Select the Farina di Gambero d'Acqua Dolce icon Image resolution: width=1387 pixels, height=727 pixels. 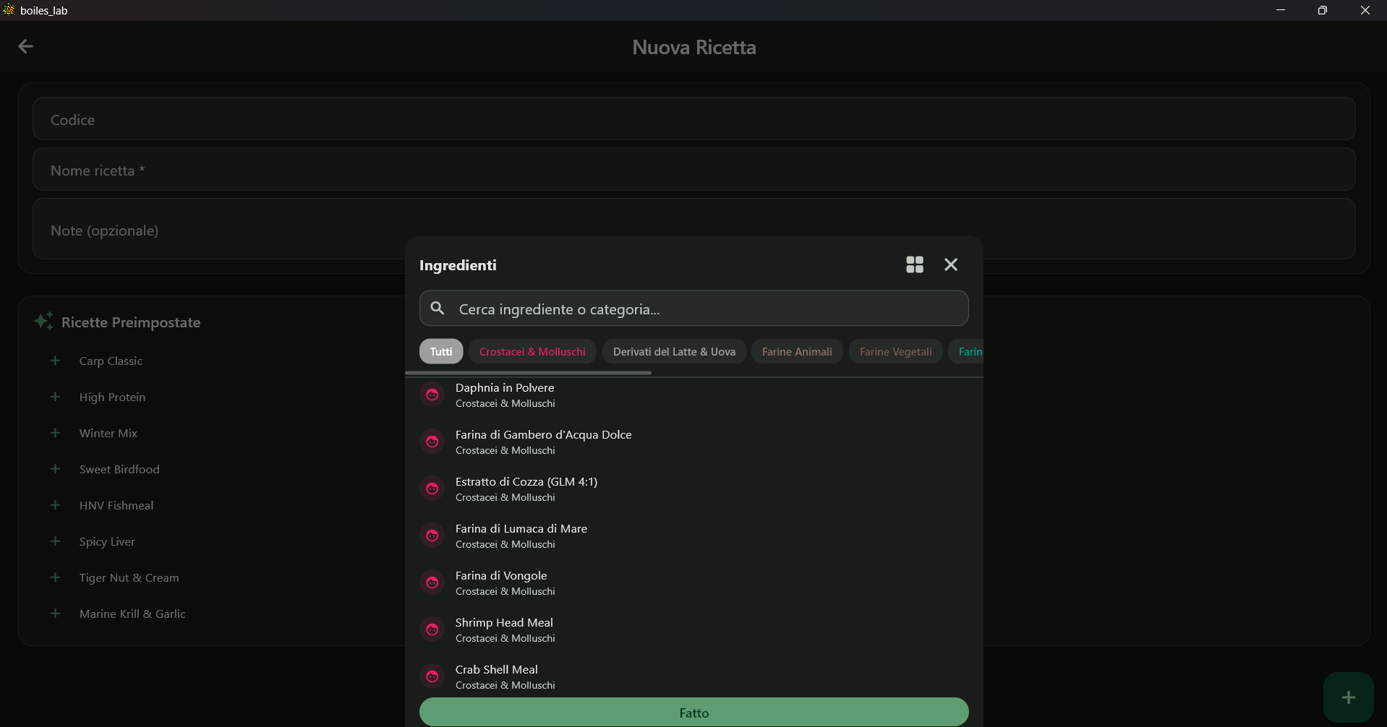point(432,442)
